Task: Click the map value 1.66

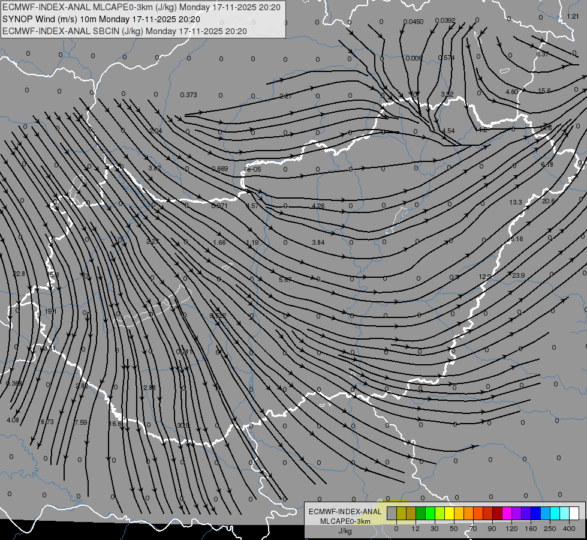Action: point(219,242)
